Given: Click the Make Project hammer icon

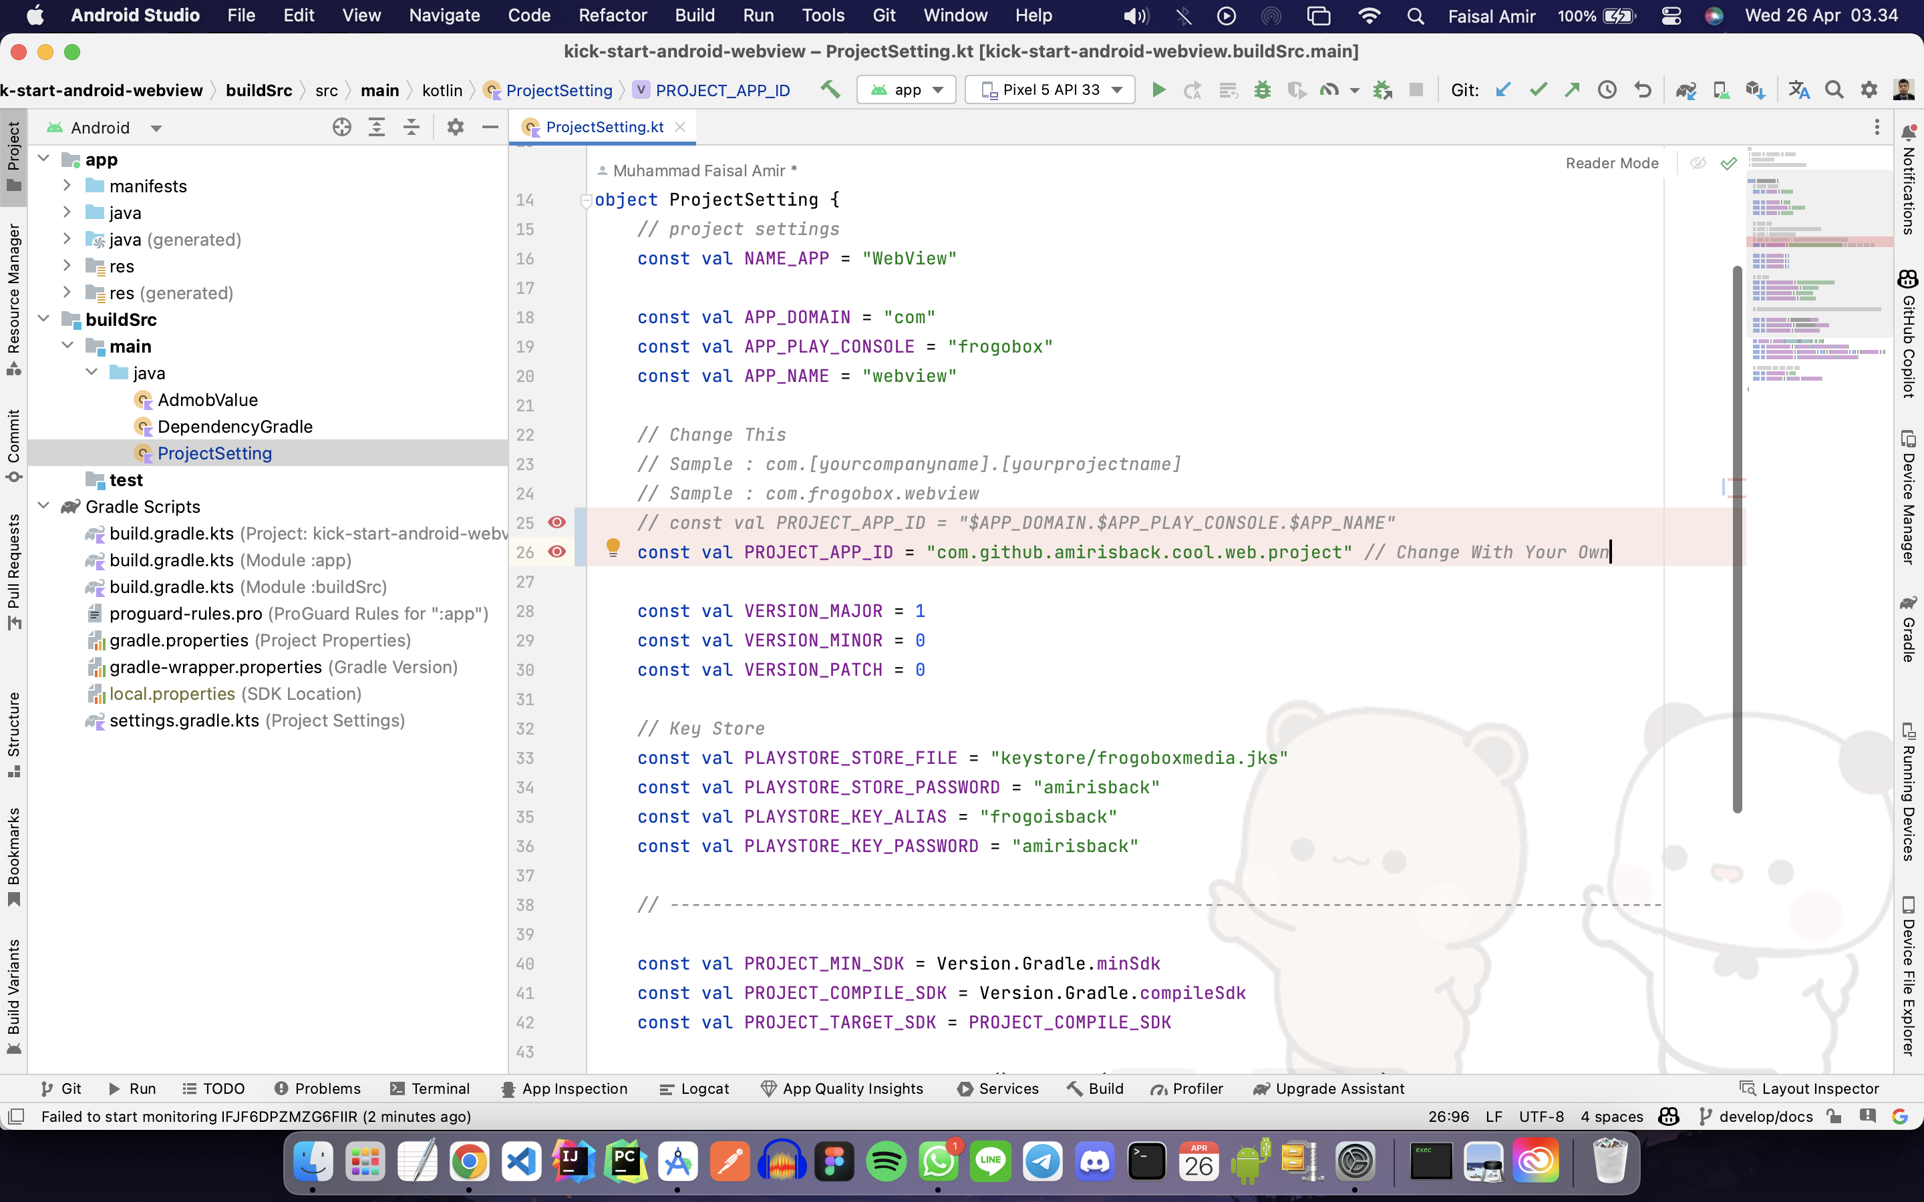Looking at the screenshot, I should pyautogui.click(x=830, y=90).
